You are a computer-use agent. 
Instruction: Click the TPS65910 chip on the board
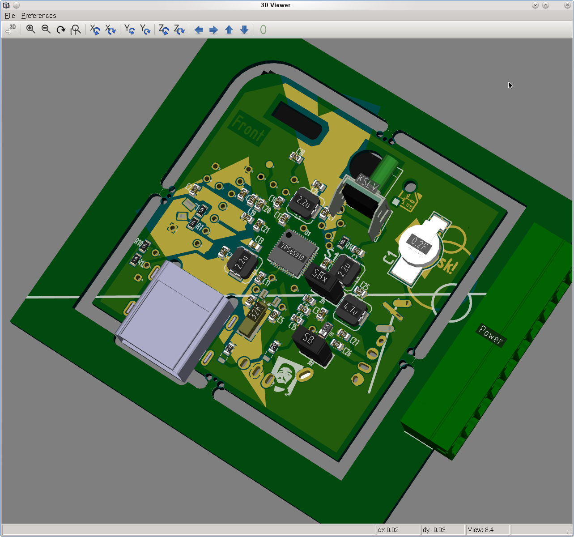click(x=293, y=253)
